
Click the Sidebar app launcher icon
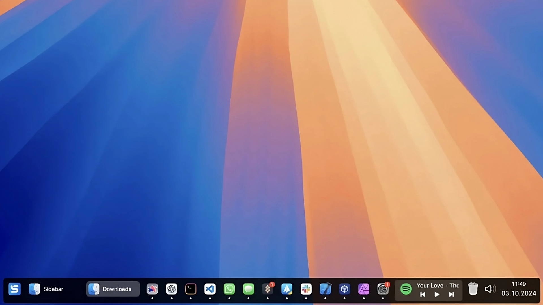(14, 289)
